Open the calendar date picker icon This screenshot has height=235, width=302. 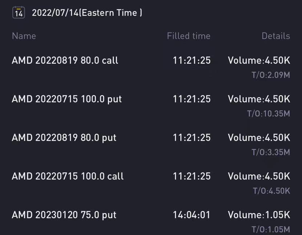point(19,12)
